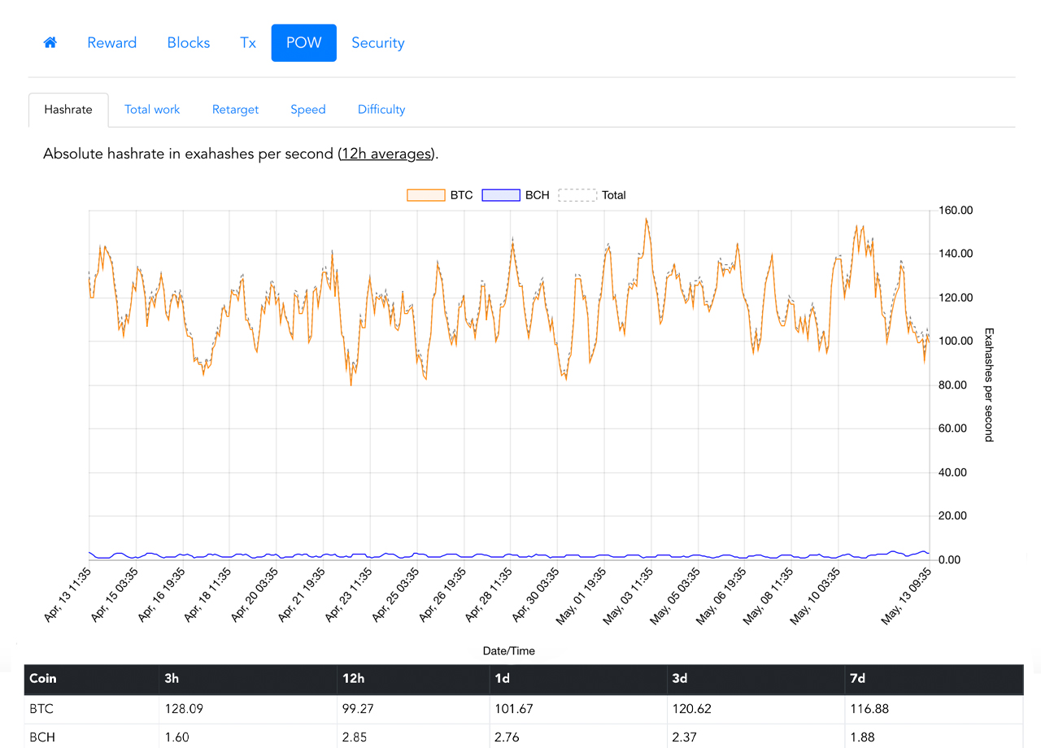This screenshot has height=748, width=1041.
Task: Go to the home icon page
Action: pos(50,43)
